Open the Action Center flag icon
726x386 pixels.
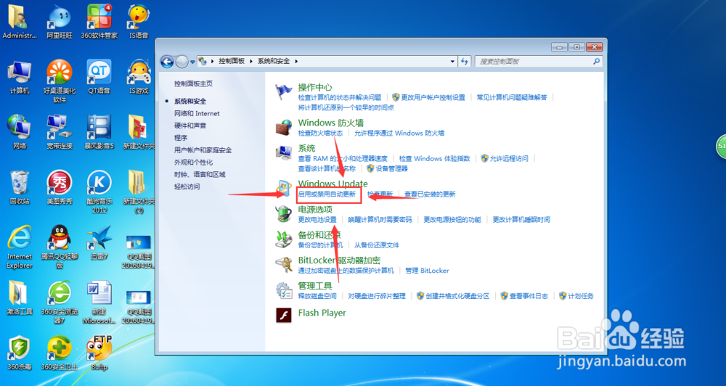click(x=283, y=92)
